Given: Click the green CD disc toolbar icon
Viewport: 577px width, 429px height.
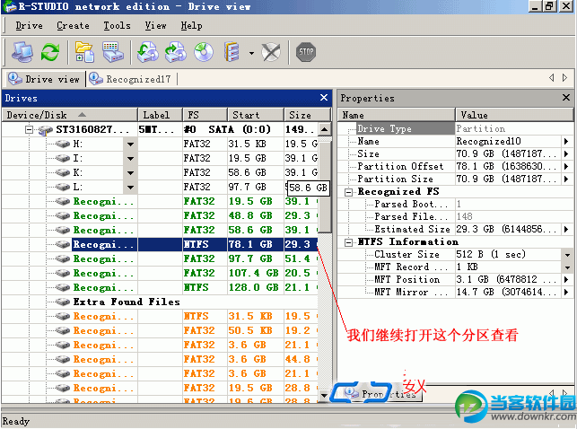Looking at the screenshot, I should click(x=204, y=52).
